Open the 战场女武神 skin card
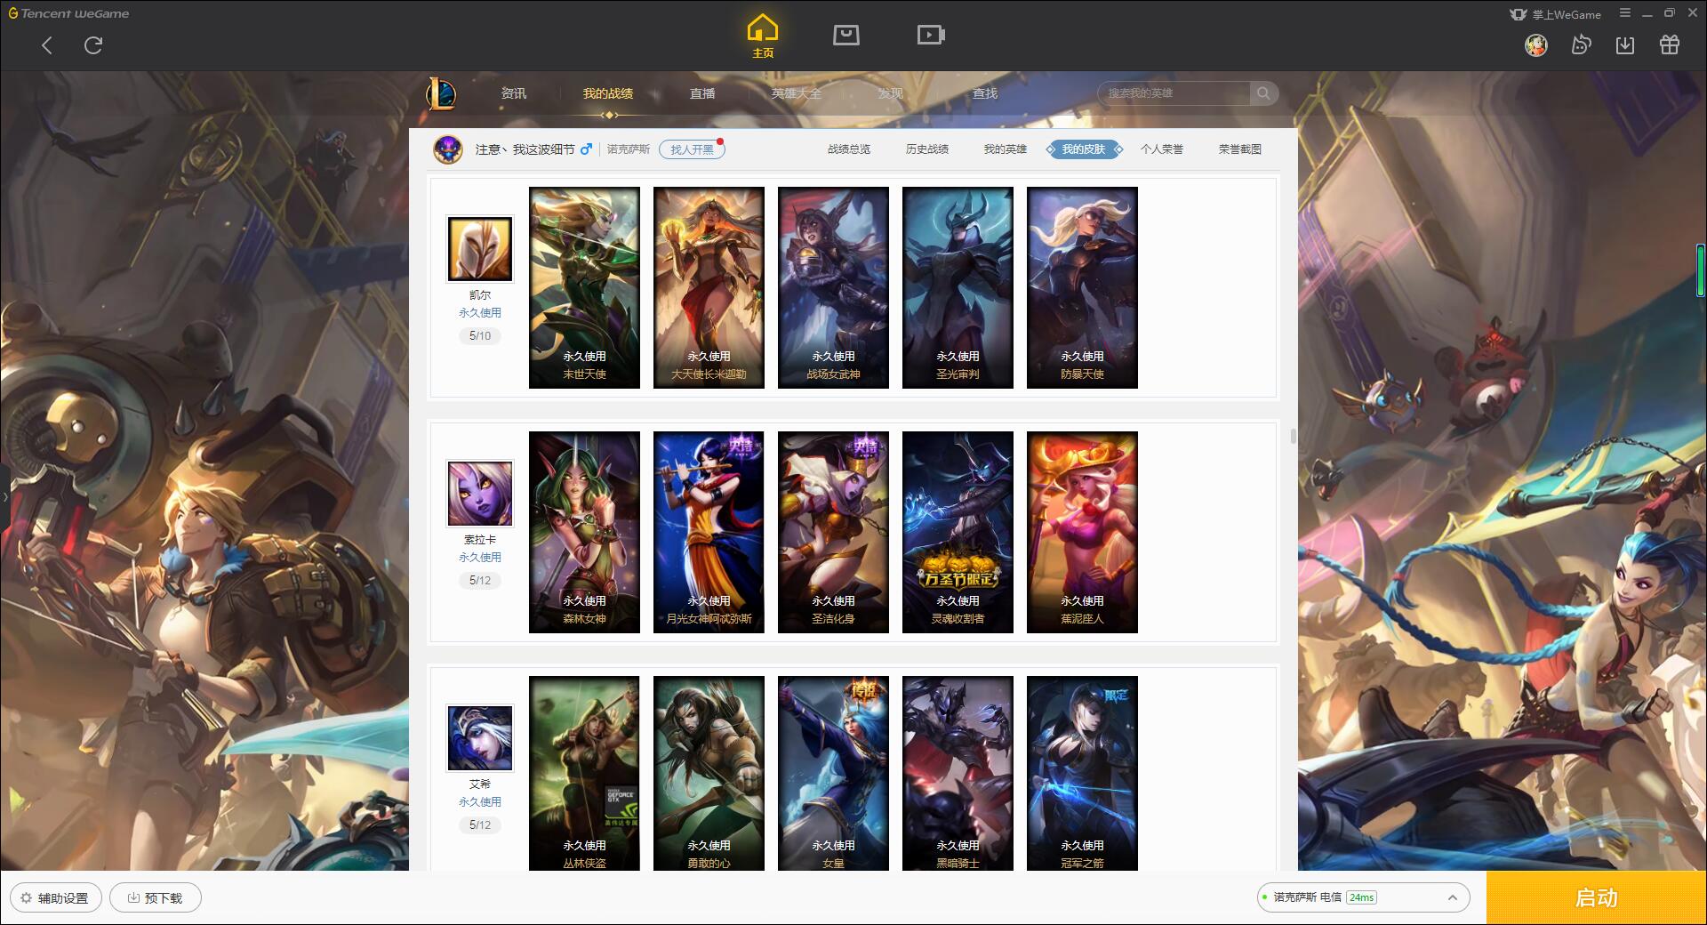1707x925 pixels. click(x=833, y=287)
